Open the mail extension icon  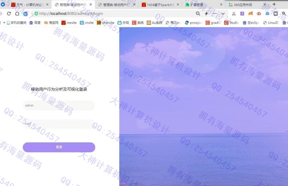(x=267, y=14)
